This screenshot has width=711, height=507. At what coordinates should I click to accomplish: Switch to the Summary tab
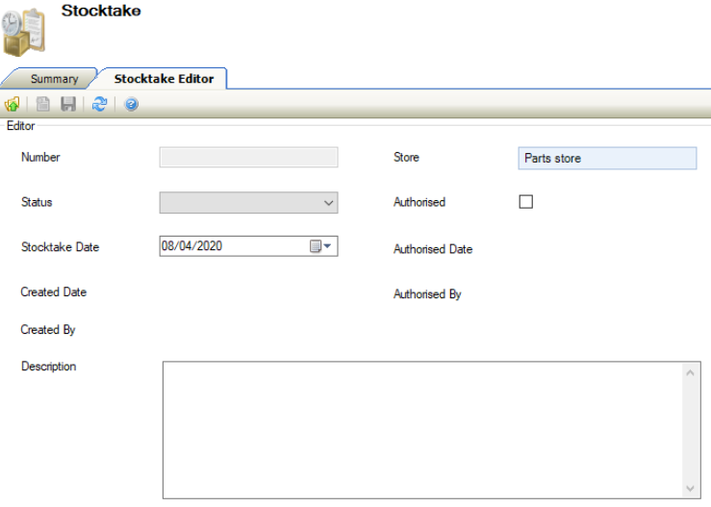tap(54, 79)
